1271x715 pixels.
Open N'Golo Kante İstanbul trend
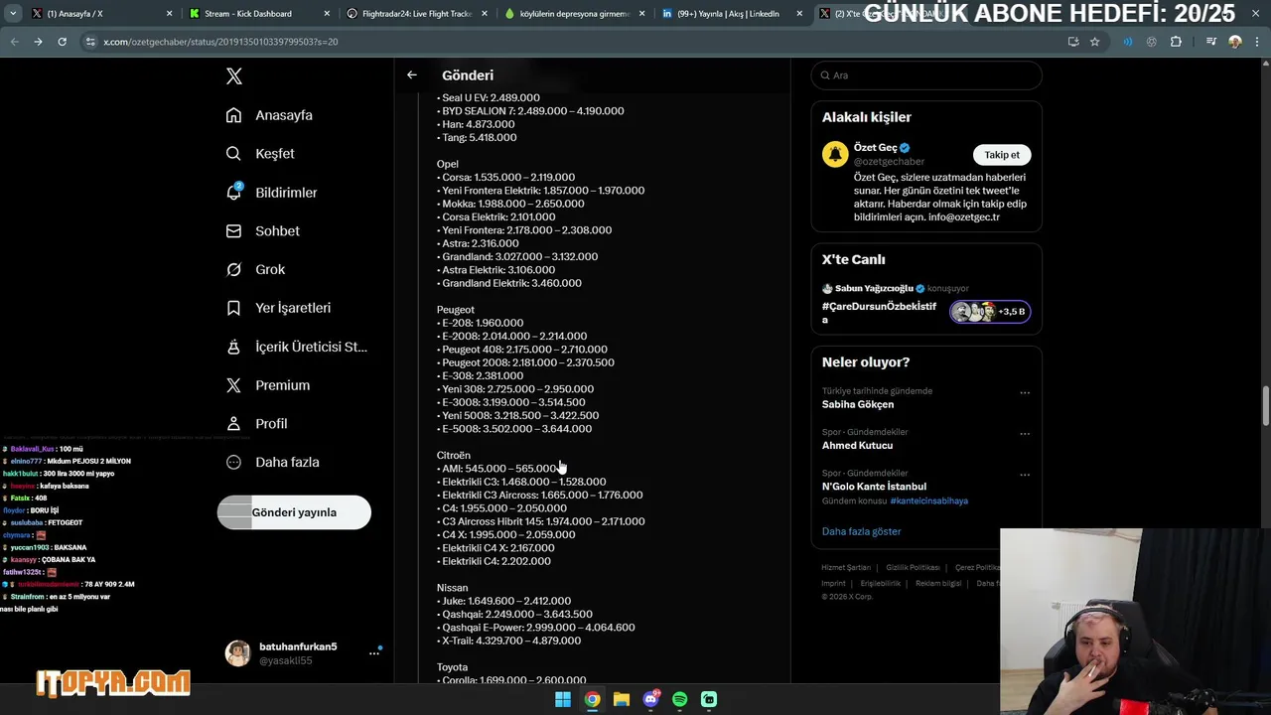pyautogui.click(x=874, y=487)
